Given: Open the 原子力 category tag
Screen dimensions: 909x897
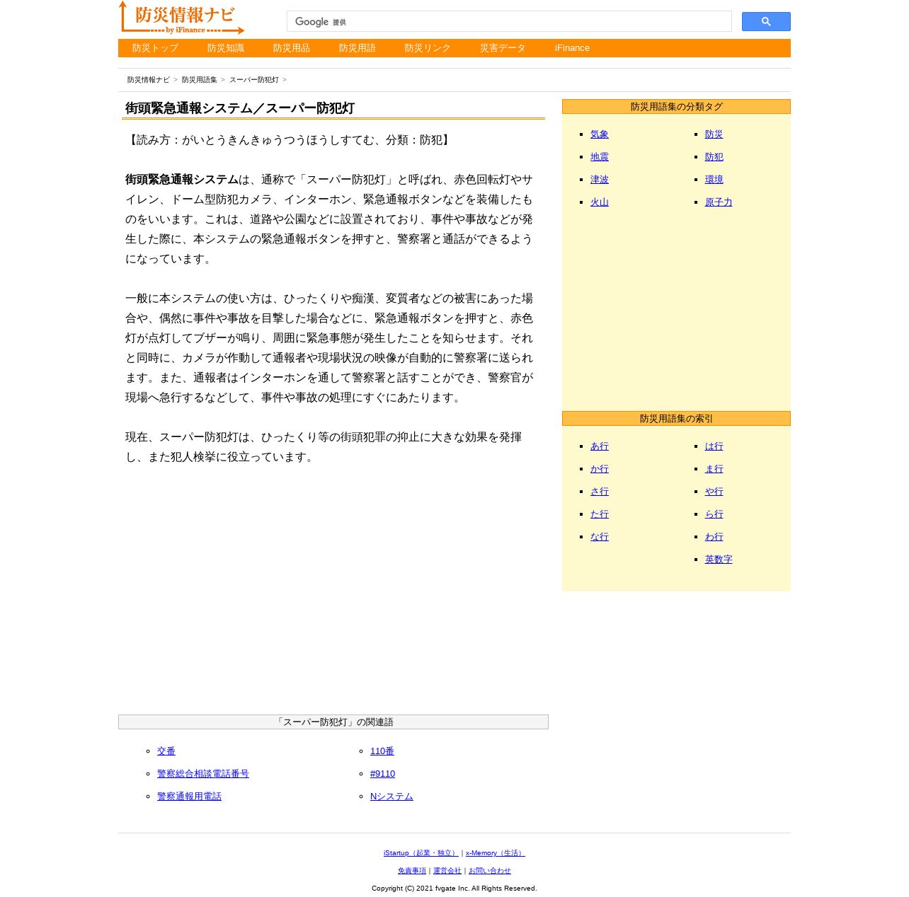Looking at the screenshot, I should pos(719,202).
